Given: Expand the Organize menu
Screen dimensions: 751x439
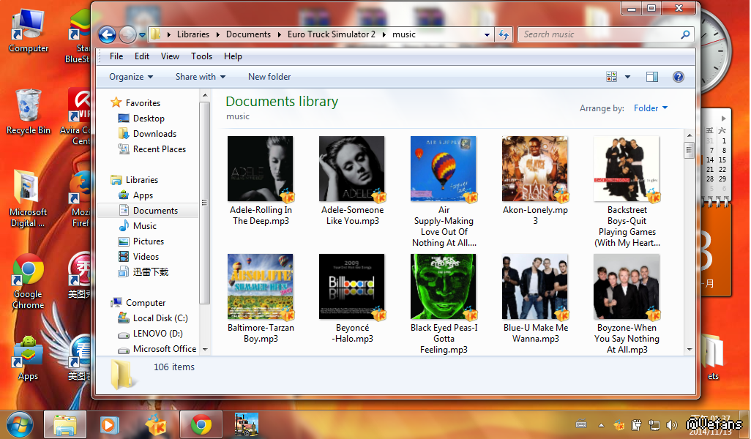Looking at the screenshot, I should point(131,77).
